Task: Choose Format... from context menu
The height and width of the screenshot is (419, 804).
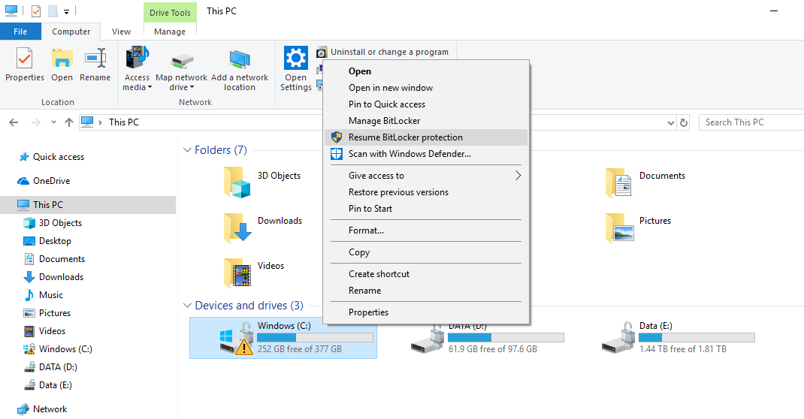Action: point(426,231)
